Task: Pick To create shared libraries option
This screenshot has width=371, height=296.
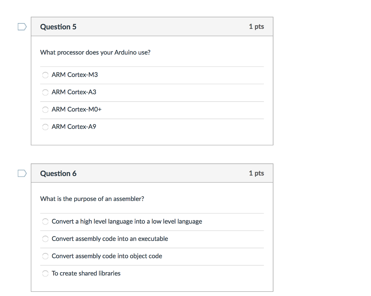Action: [45, 274]
